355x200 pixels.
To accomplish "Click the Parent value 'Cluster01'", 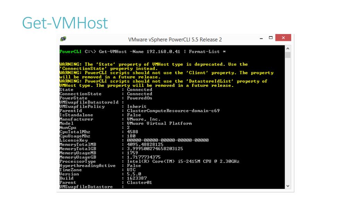I will [139, 183].
